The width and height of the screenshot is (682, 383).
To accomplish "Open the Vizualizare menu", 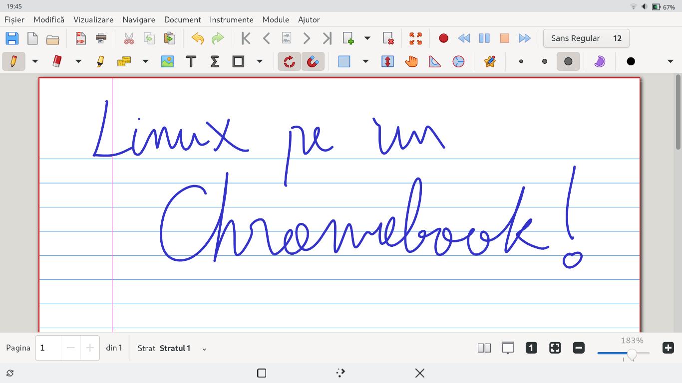I will [x=93, y=19].
